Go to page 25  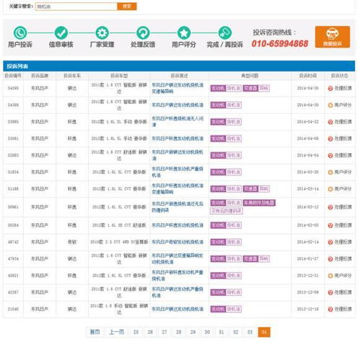(136, 332)
